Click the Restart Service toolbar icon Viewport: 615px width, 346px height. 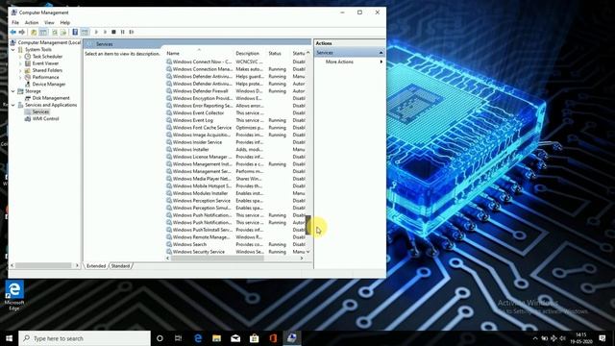click(132, 32)
